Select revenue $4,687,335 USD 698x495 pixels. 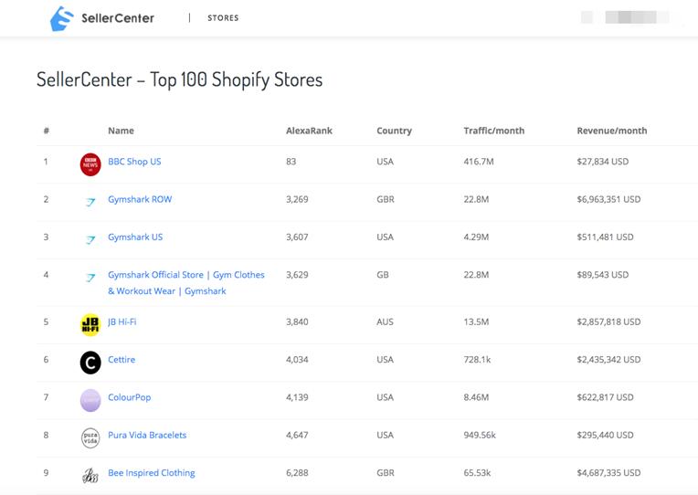click(x=608, y=473)
